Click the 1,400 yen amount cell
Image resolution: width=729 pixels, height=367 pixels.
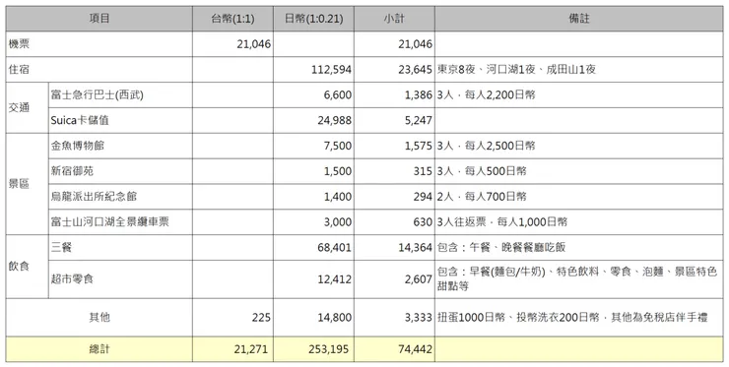click(313, 197)
